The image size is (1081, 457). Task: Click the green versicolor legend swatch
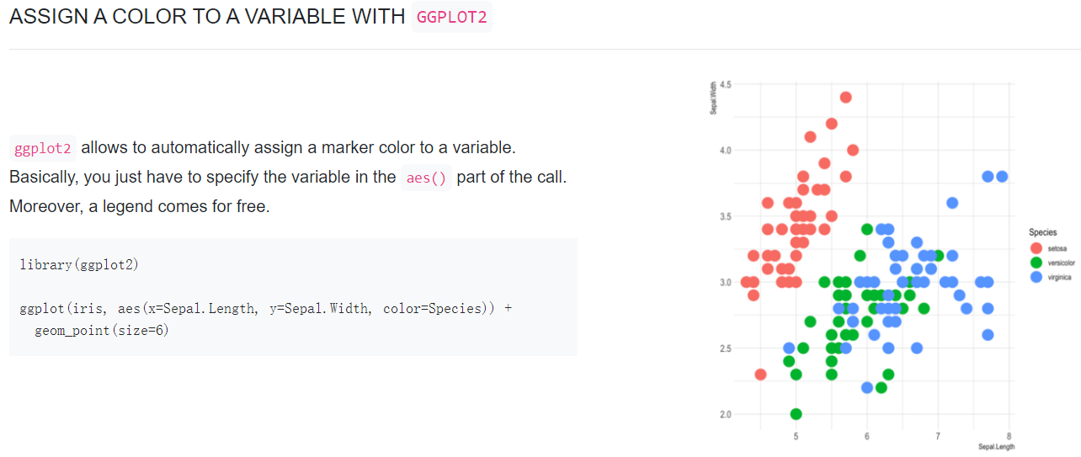click(x=1036, y=263)
